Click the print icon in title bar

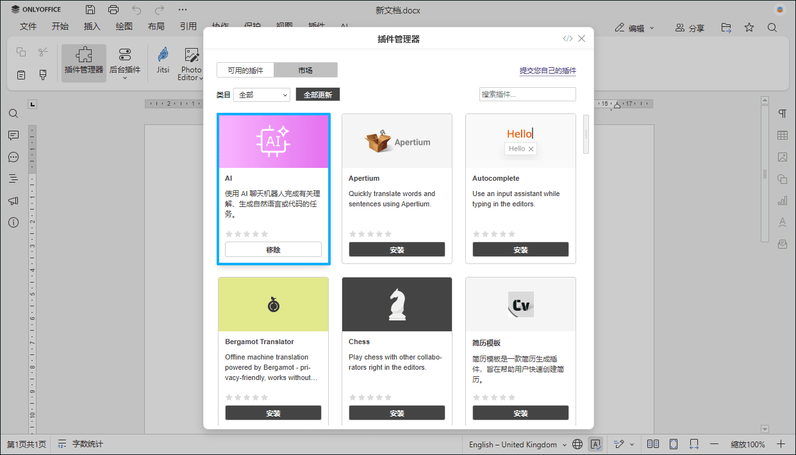pos(113,10)
